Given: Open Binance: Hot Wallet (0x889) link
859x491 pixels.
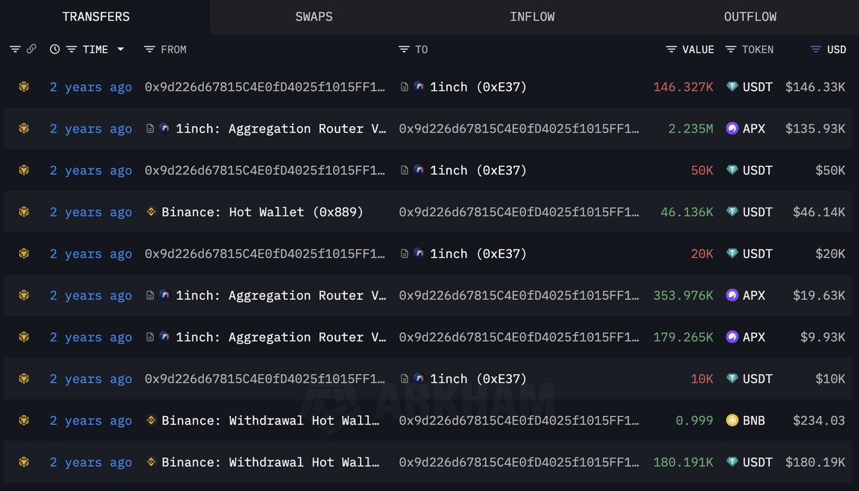Looking at the screenshot, I should (x=262, y=212).
